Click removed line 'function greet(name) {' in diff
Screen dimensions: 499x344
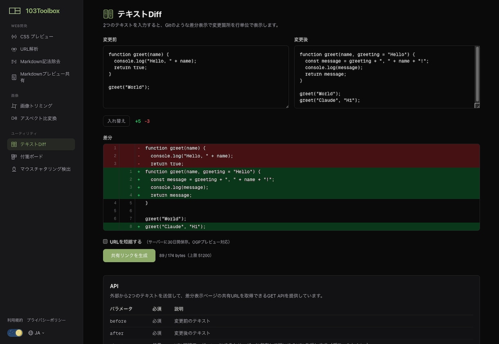point(291,148)
